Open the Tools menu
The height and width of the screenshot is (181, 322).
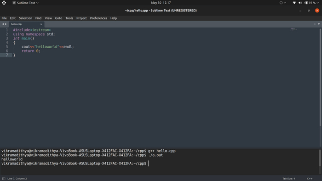pos(69,18)
